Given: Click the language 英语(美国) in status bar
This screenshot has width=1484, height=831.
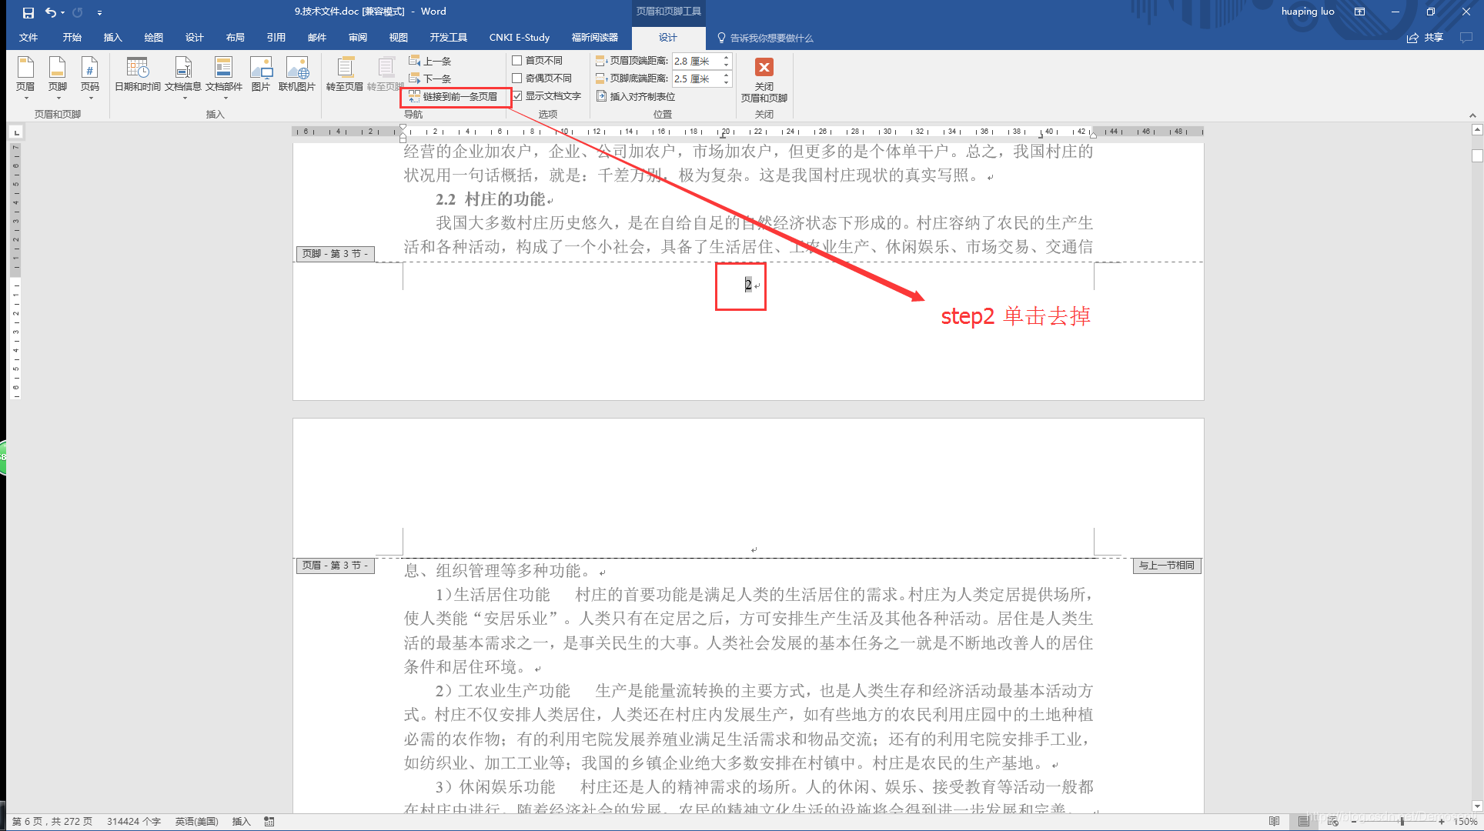Looking at the screenshot, I should [196, 822].
